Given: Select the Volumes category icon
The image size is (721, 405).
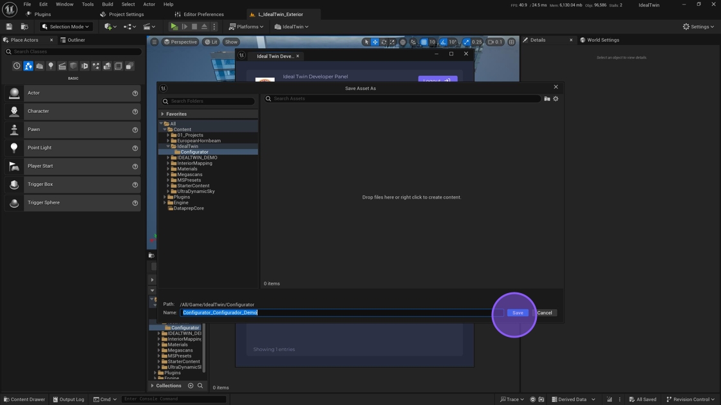Looking at the screenshot, I should pos(118,66).
